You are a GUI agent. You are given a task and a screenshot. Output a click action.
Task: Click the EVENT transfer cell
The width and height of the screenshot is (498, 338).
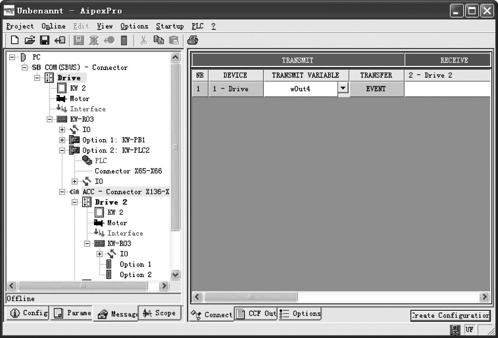[x=376, y=89]
